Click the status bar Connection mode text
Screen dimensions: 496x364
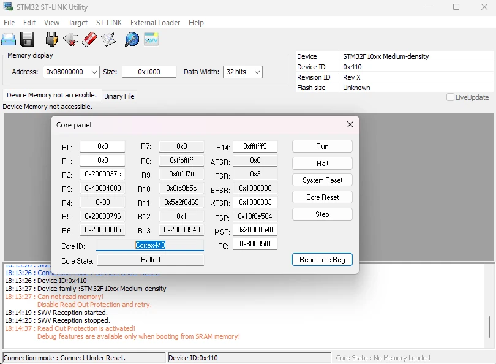coord(64,358)
